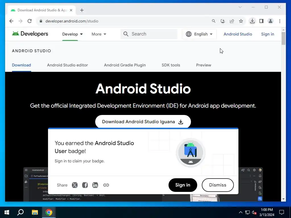Open the zoom magnifier icon in the address bar
This screenshot has height=218, width=291.
[x=214, y=21]
